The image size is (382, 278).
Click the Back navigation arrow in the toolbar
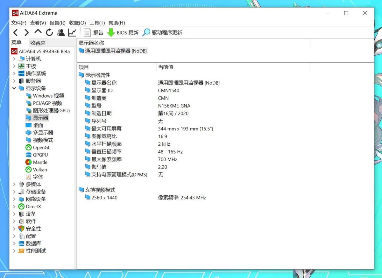15,32
